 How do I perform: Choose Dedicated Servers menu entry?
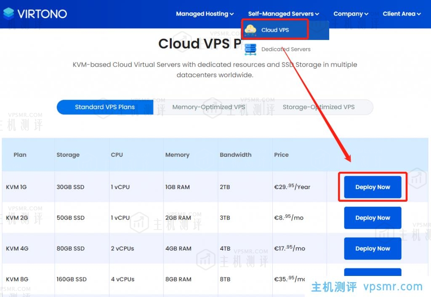pos(286,49)
